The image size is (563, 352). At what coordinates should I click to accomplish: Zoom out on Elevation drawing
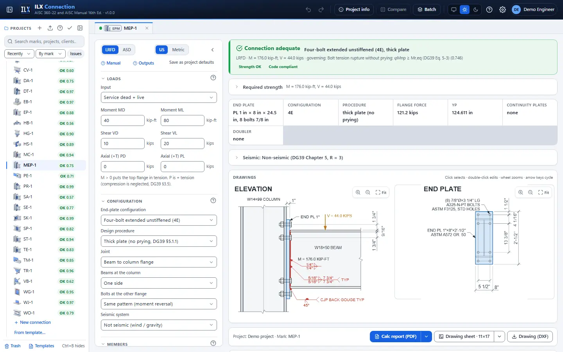[x=368, y=192]
